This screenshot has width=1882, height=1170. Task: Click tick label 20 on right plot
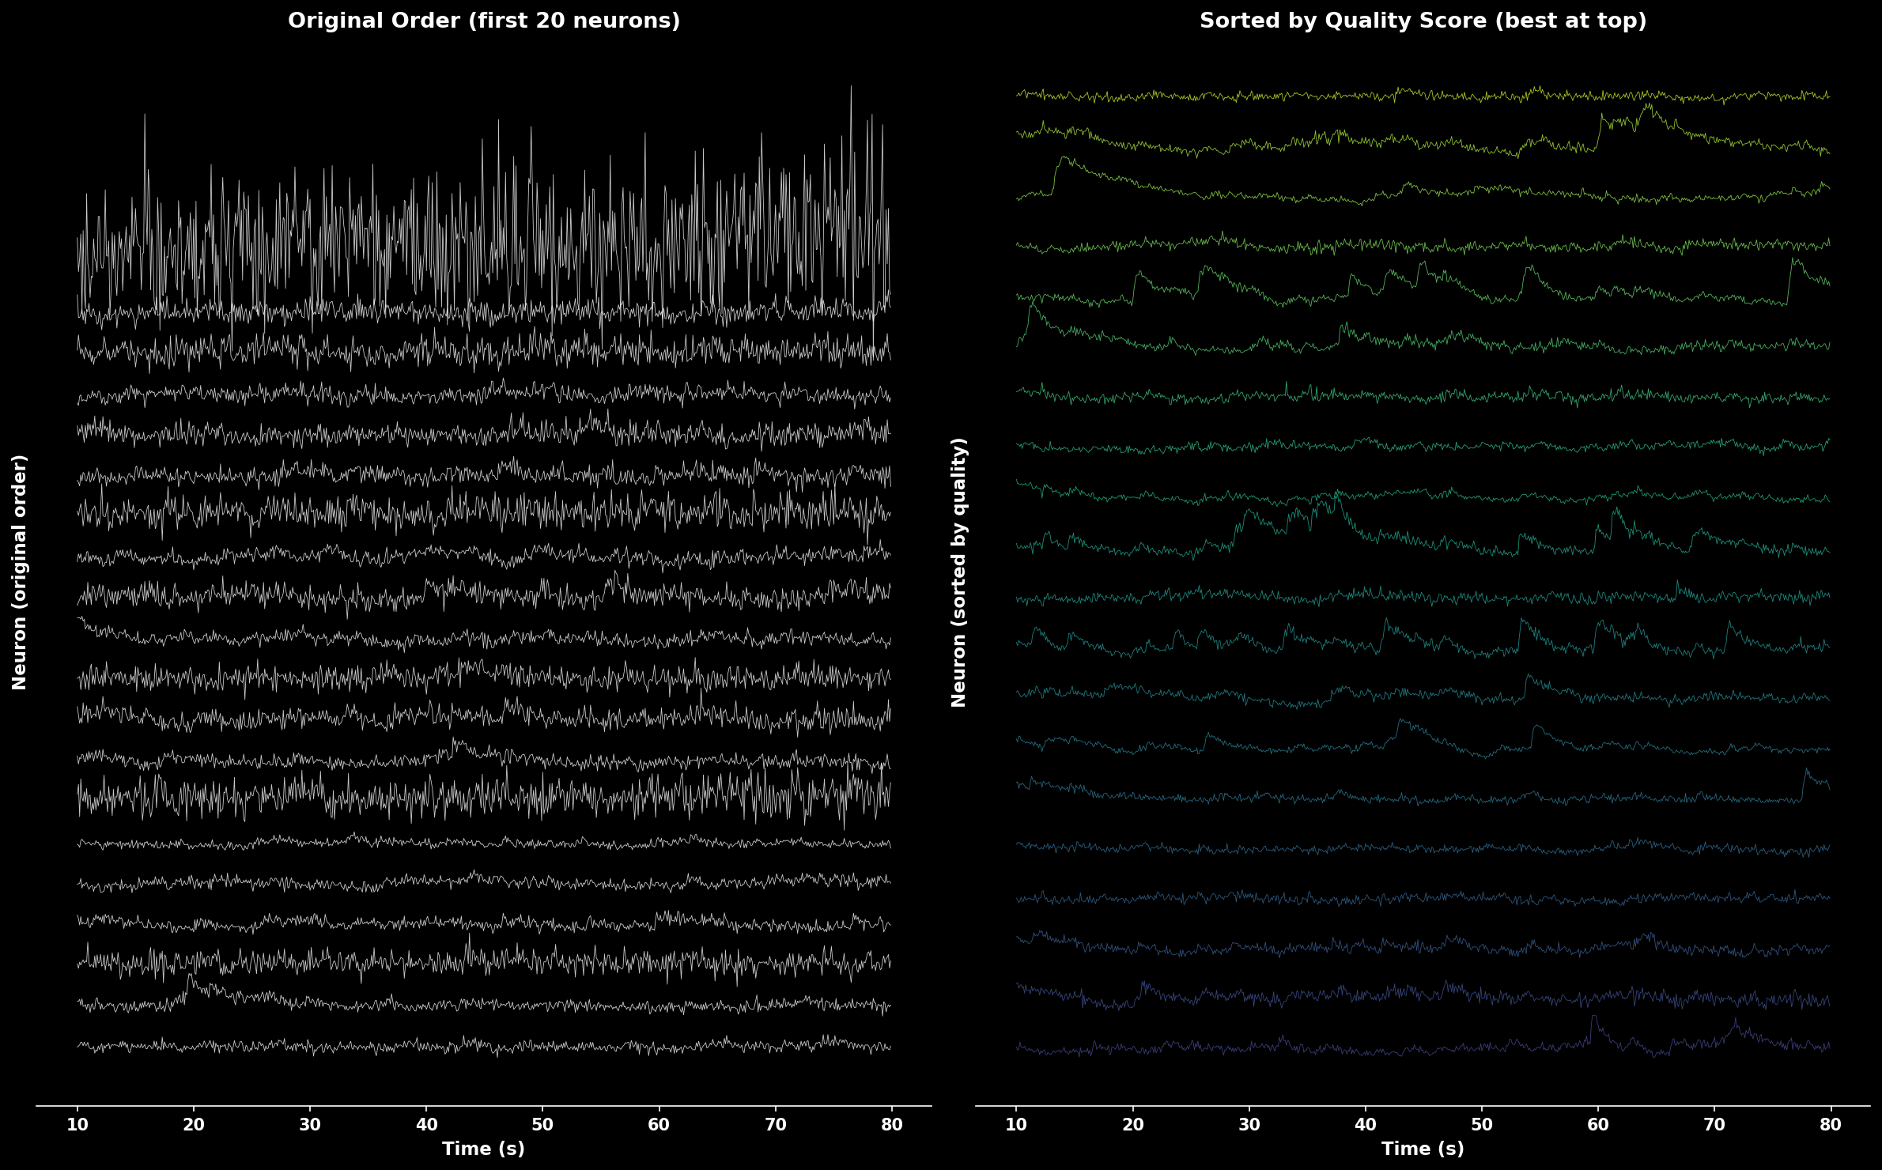pos(1132,1125)
